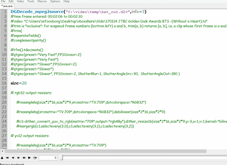Click the #mergergb(c1.selectevery...) line
Screen dimensions: 227x165
(x=75, y=126)
